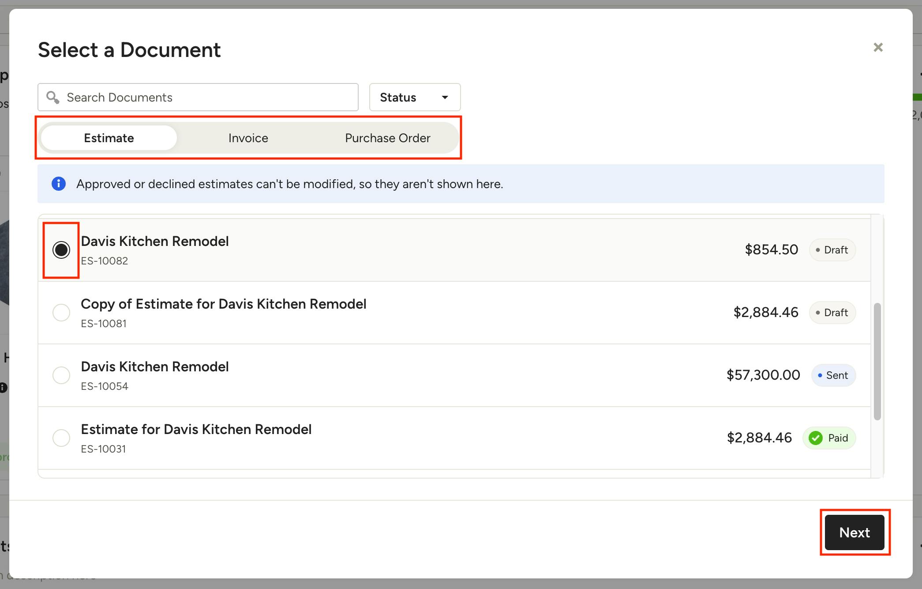Focus the Search Documents field
This screenshot has width=922, height=589.
[198, 97]
